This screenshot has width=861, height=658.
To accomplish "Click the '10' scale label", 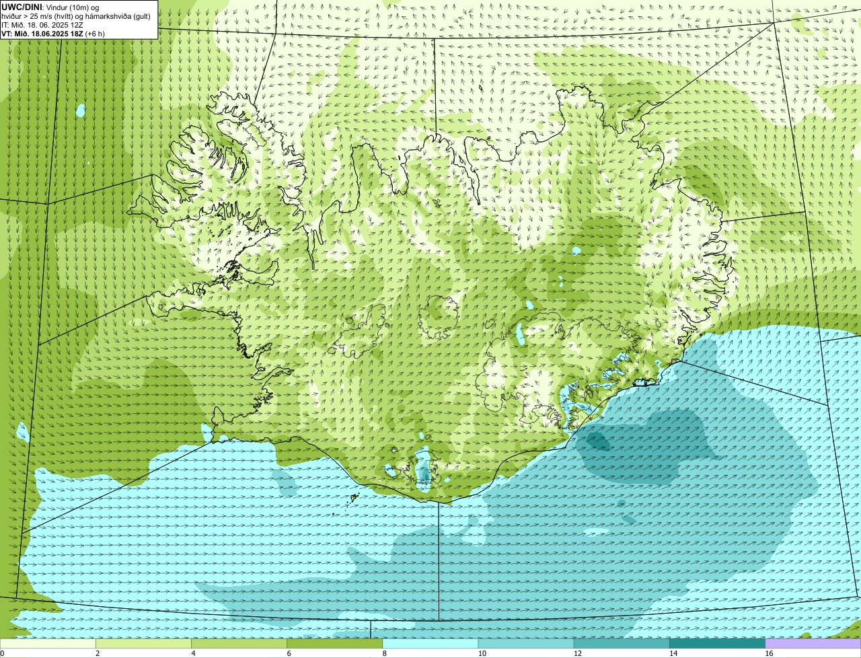I will point(482,653).
